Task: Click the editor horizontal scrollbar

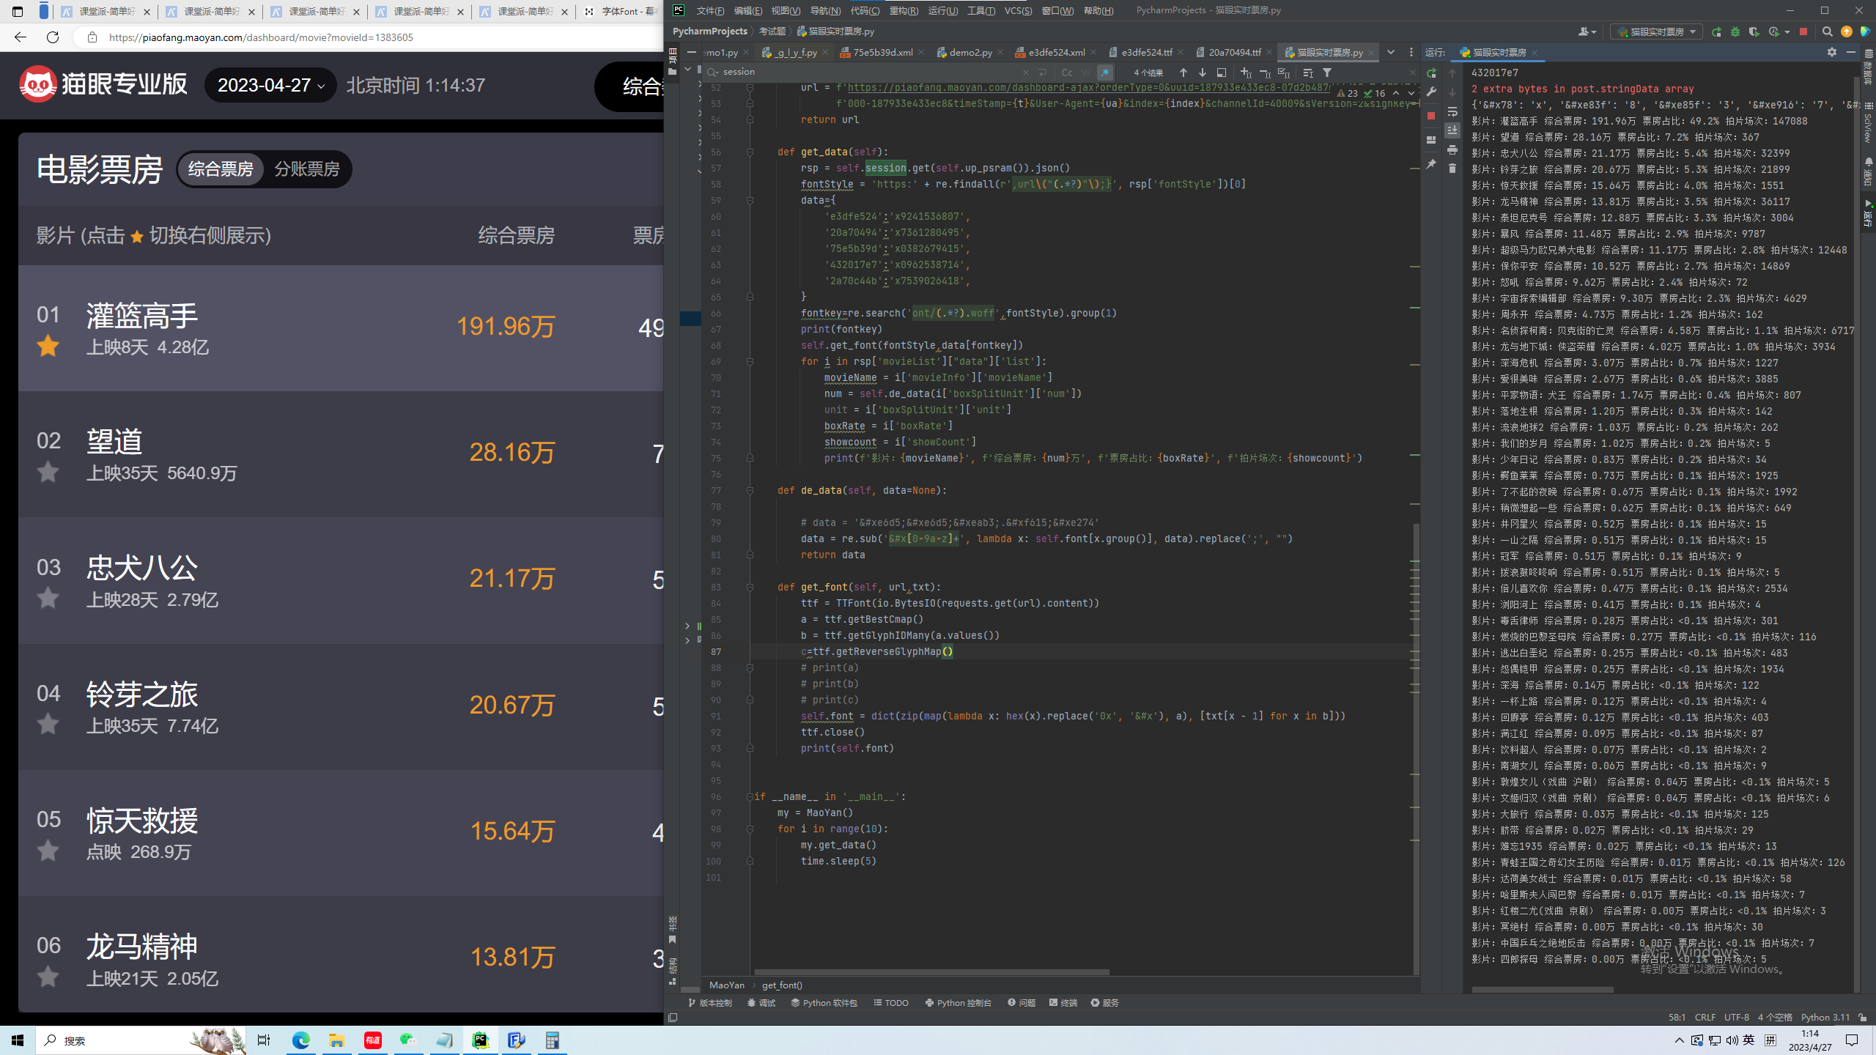Action: coord(931,972)
